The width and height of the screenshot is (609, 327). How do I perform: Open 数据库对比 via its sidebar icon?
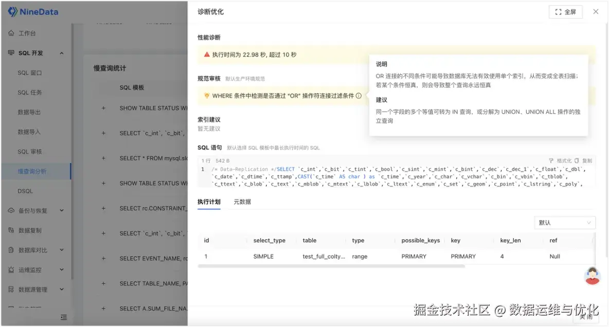tap(10, 249)
